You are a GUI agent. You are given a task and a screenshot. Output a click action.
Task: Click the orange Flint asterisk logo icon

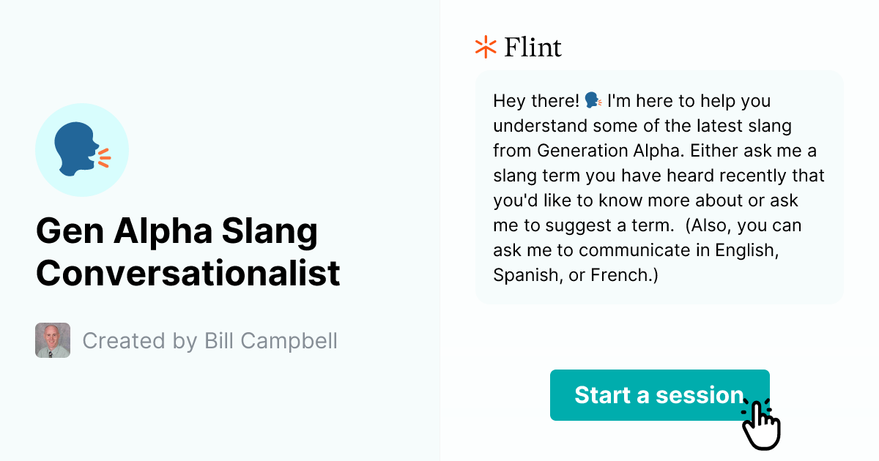click(484, 47)
